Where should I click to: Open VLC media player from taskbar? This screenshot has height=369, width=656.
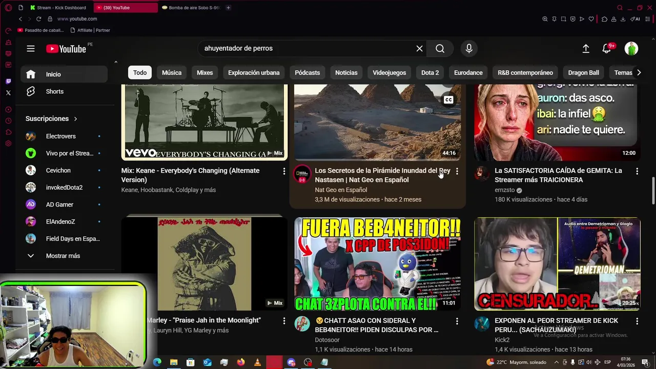[x=257, y=362]
